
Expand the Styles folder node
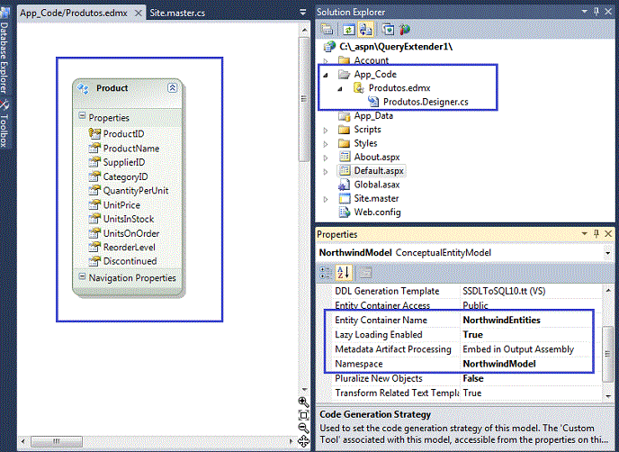pyautogui.click(x=326, y=144)
